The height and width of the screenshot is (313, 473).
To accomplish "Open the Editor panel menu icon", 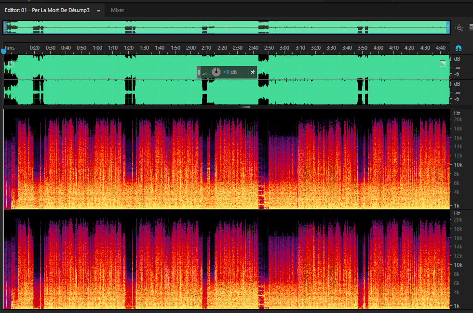I will click(98, 10).
